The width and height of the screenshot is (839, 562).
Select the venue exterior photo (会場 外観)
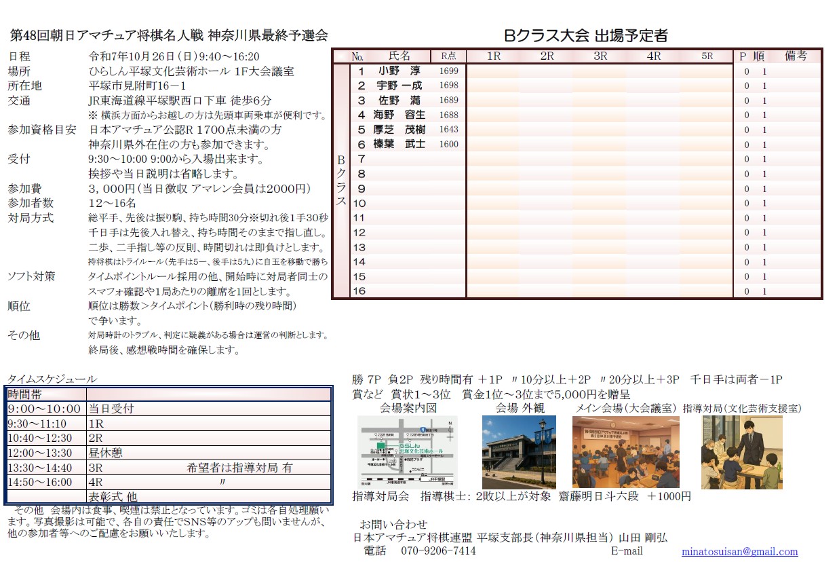[519, 452]
